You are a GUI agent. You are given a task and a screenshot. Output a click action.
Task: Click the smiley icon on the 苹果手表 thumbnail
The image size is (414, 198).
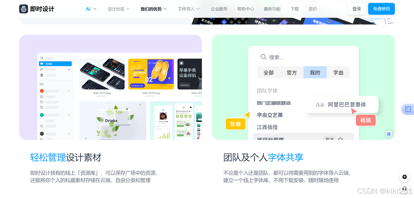pos(181,63)
